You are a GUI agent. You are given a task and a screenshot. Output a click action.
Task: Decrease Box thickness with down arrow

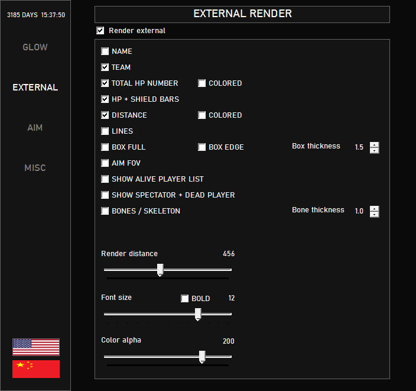coord(374,150)
